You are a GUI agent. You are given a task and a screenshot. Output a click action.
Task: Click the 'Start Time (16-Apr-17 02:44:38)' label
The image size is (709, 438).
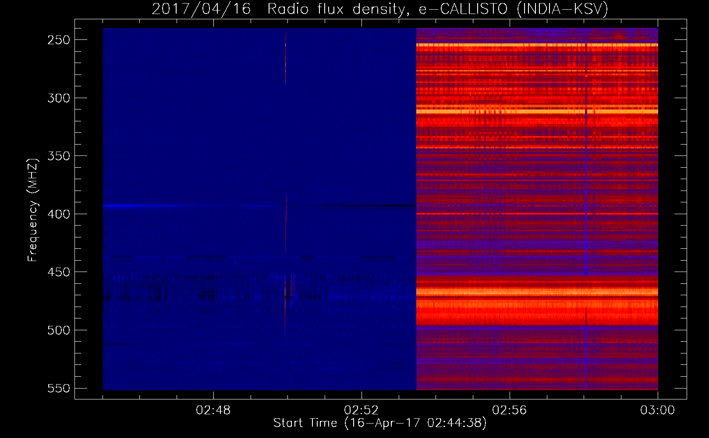pyautogui.click(x=380, y=423)
